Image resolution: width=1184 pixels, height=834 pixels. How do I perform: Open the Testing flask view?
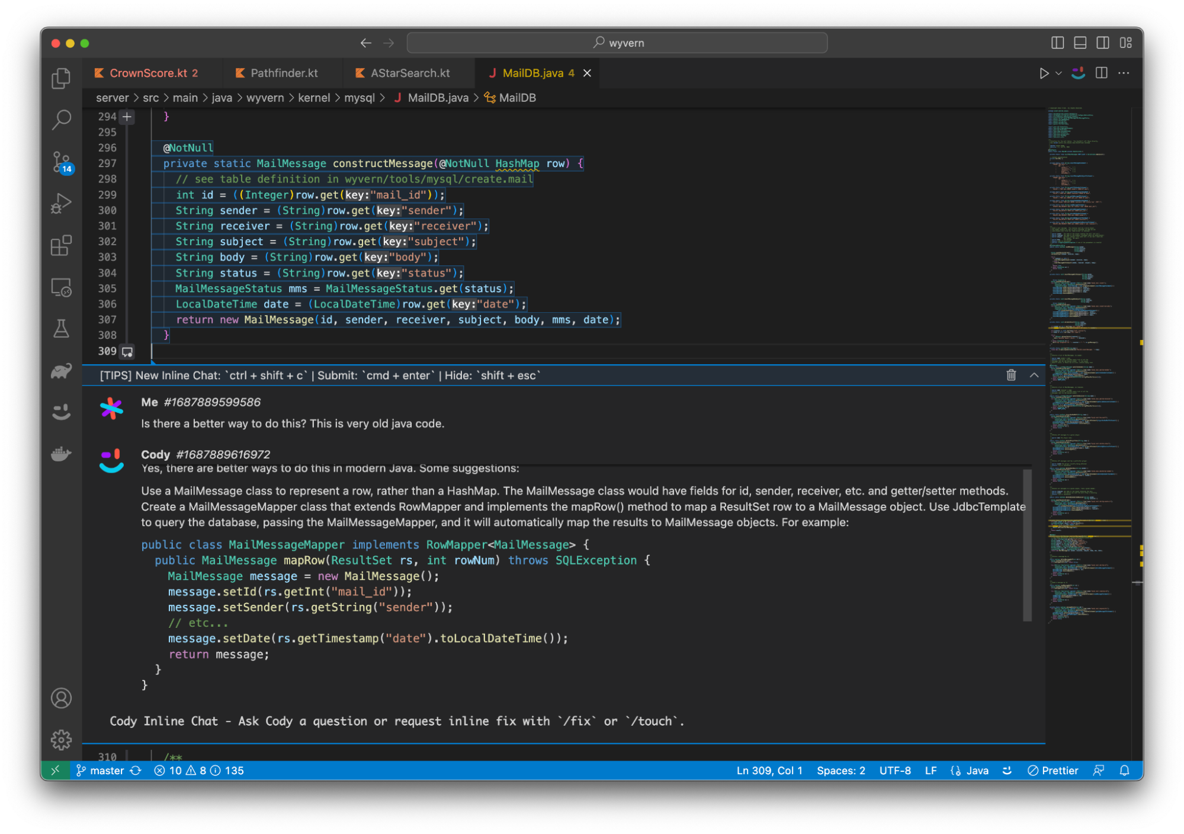click(61, 329)
